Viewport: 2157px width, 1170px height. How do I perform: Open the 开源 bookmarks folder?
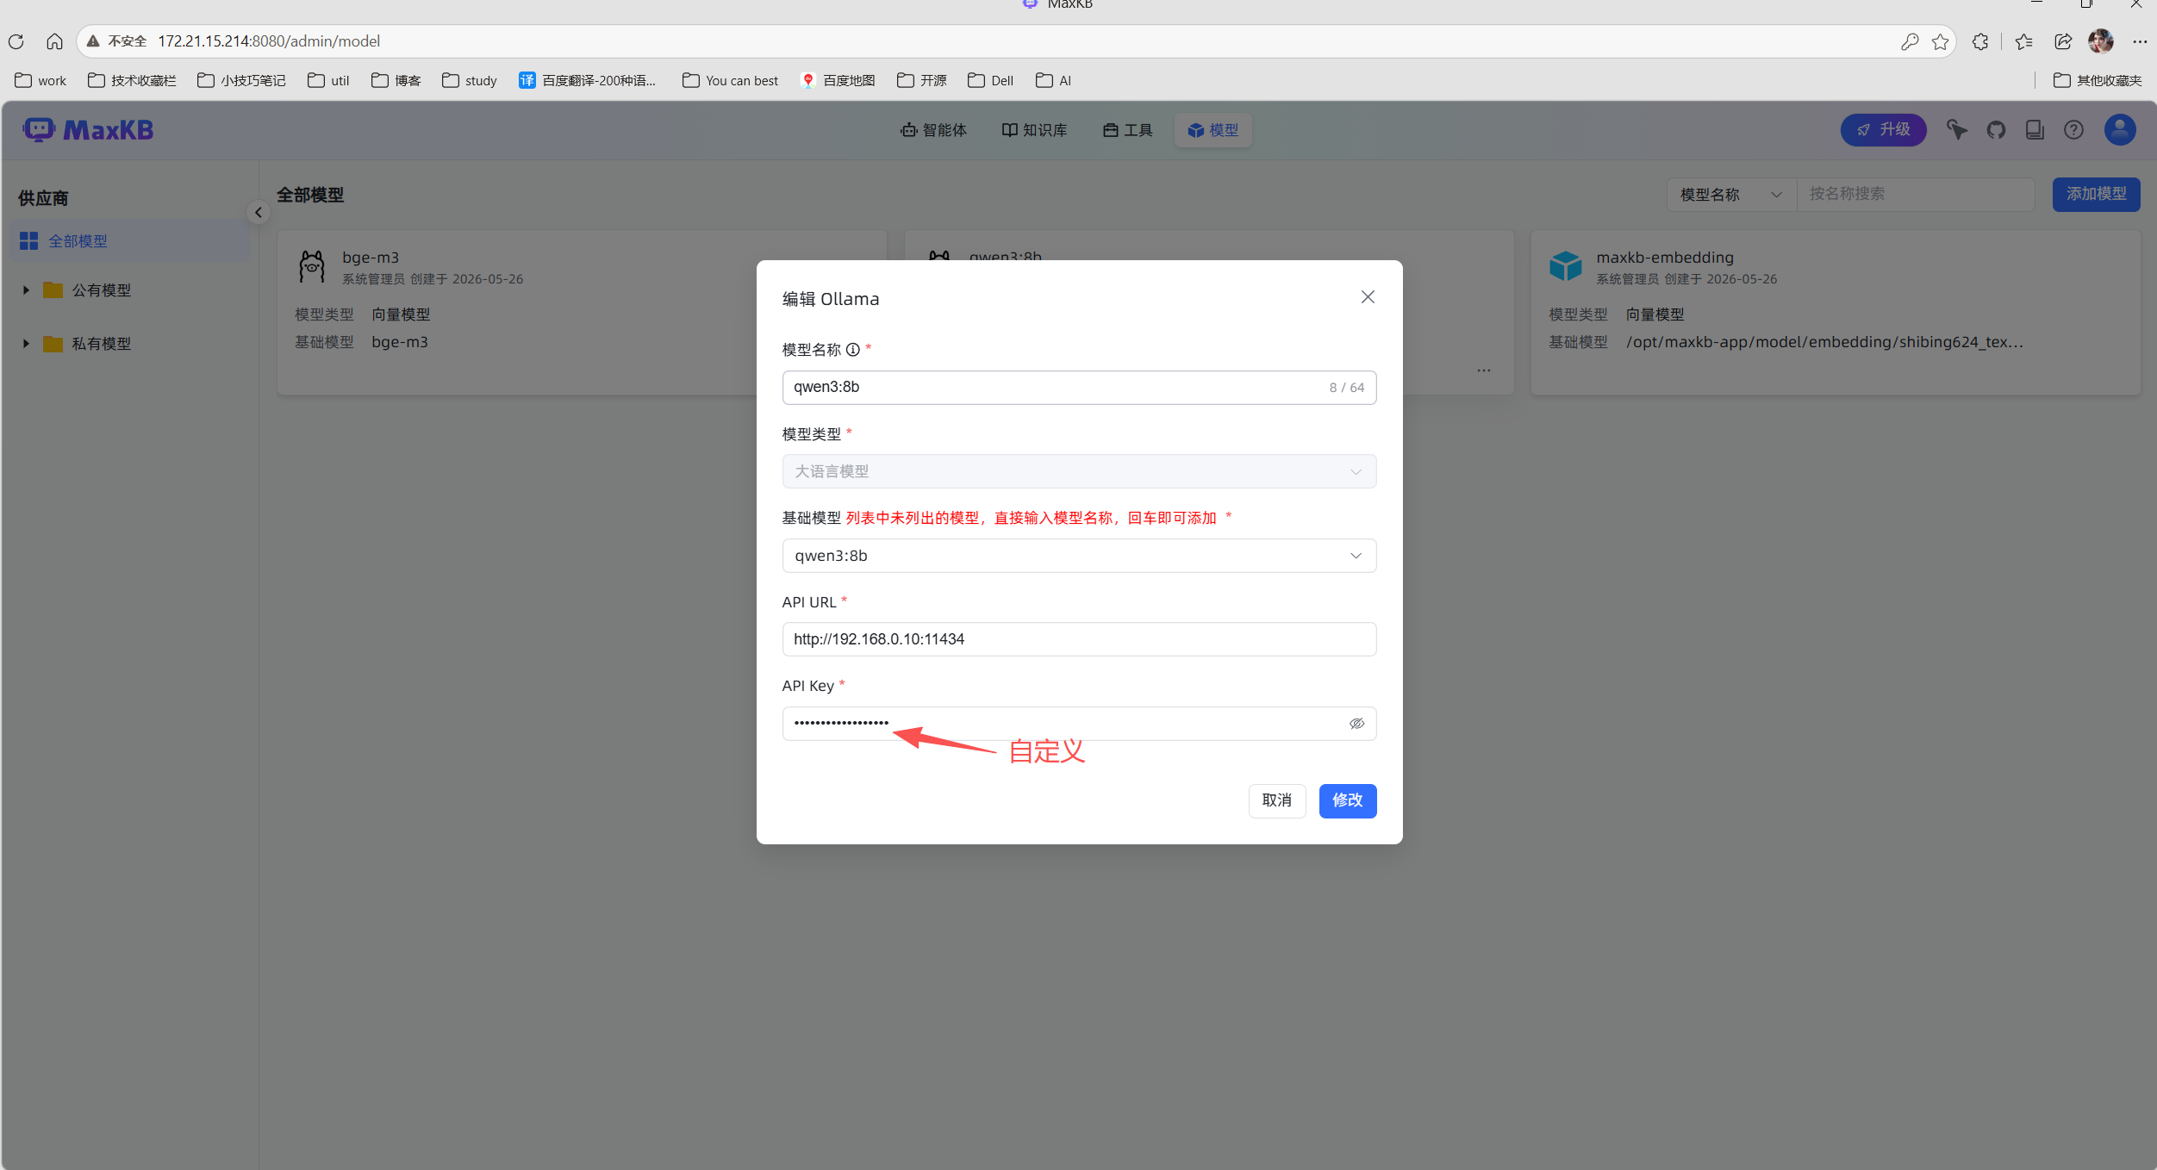click(x=922, y=81)
